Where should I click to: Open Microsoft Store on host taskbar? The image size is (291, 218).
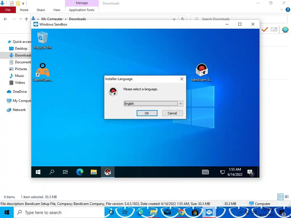(x=195, y=212)
